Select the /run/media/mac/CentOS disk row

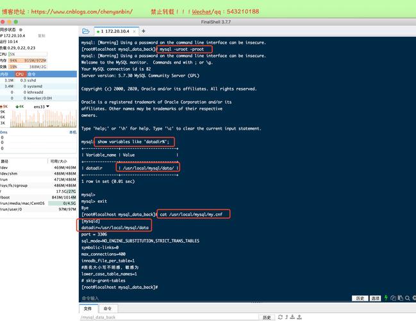click(38, 204)
